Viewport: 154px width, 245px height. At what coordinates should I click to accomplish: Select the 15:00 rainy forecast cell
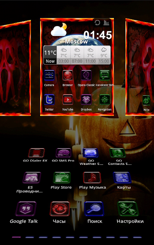(104, 55)
